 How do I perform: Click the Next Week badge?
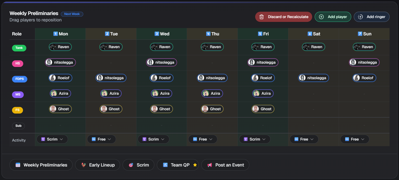click(72, 14)
